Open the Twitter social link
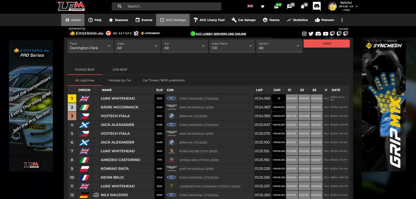The height and width of the screenshot is (199, 416). (x=311, y=34)
